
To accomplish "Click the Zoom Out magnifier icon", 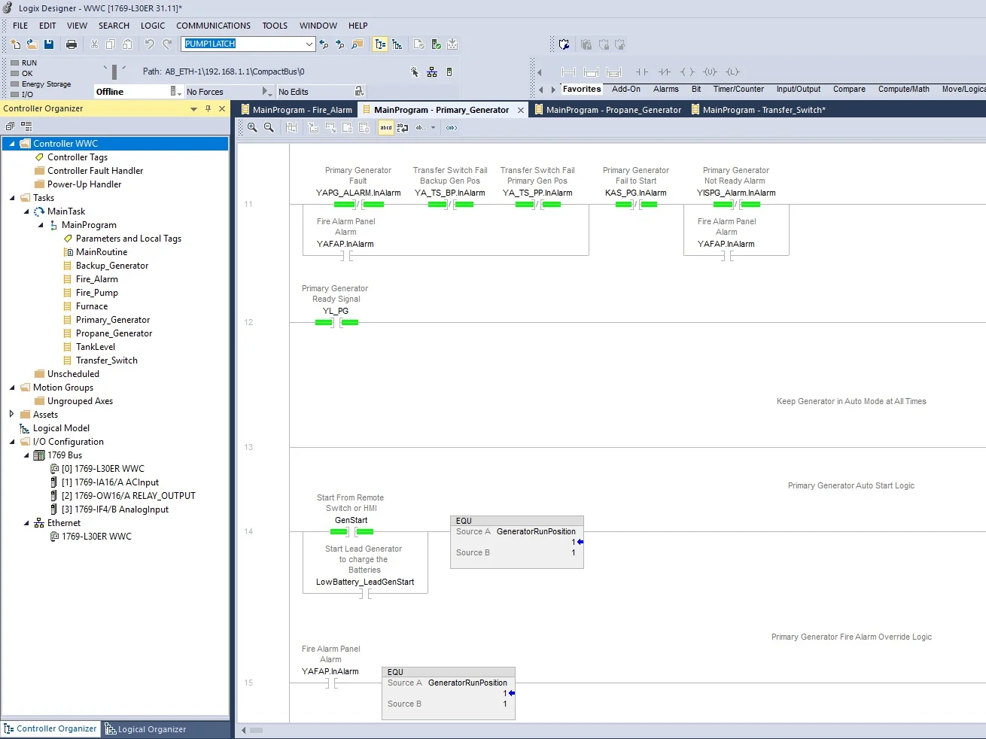I will (269, 128).
